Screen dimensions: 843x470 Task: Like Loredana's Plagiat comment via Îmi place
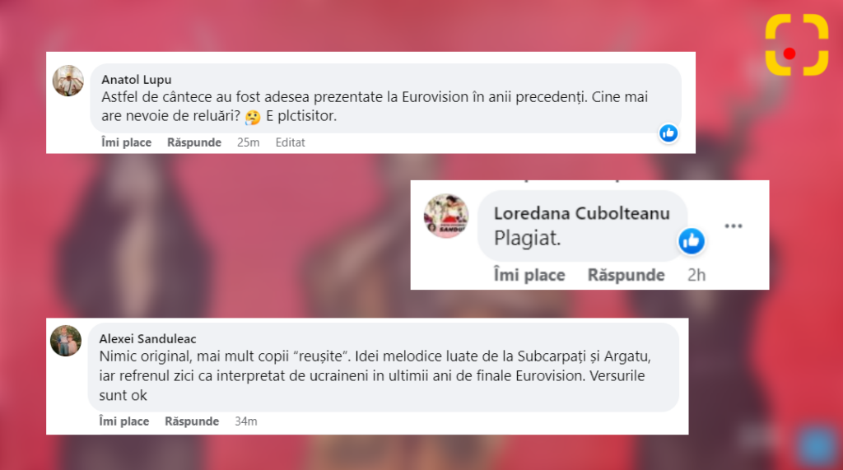click(529, 275)
